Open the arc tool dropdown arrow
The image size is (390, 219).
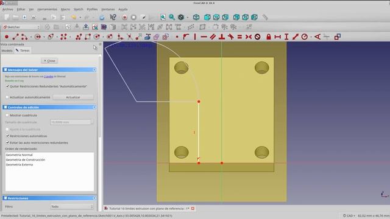31,37
